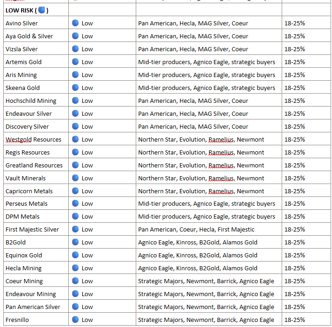Screen dimensions: 332x327
Task: Click the company name DPM Metals
Action: coord(23,216)
